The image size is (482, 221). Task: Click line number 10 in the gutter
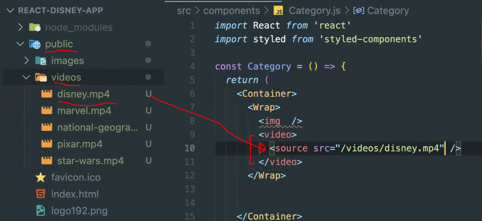pos(190,148)
